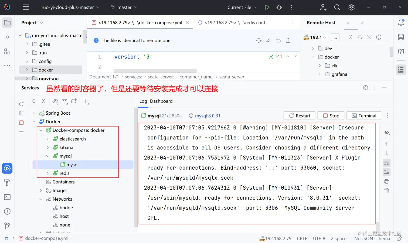The width and height of the screenshot is (408, 243).
Task: Select the Log tab
Action: pos(143,101)
